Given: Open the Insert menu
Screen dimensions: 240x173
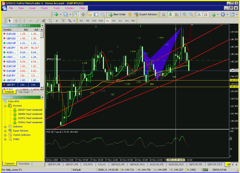Looking at the screenshot, I should pos(32,8).
